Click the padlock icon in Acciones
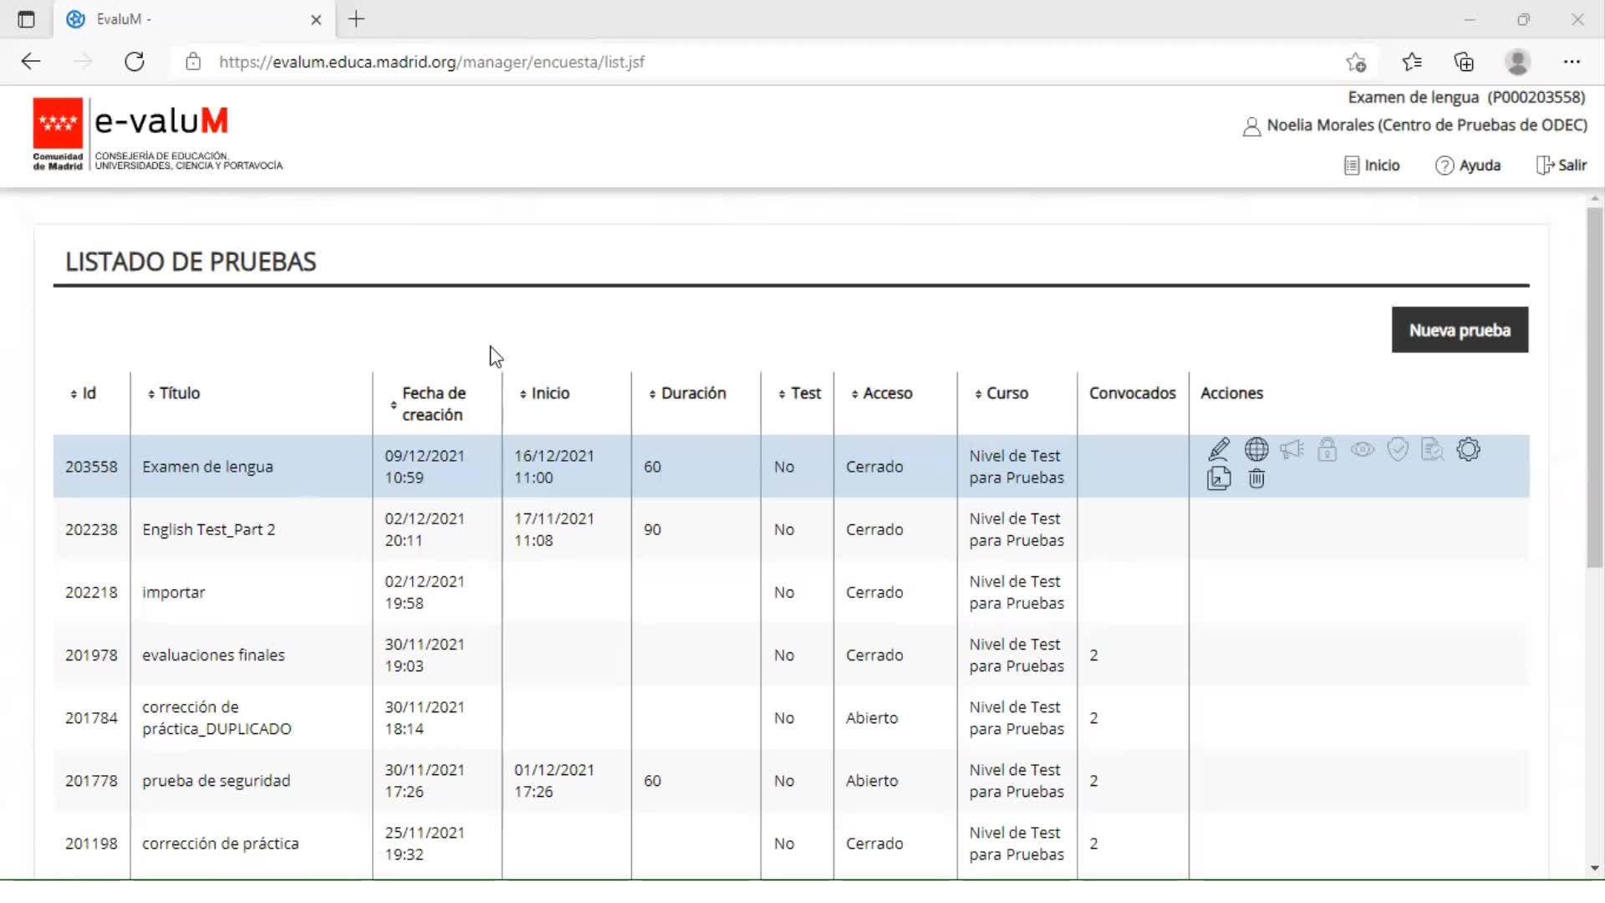 click(1327, 450)
